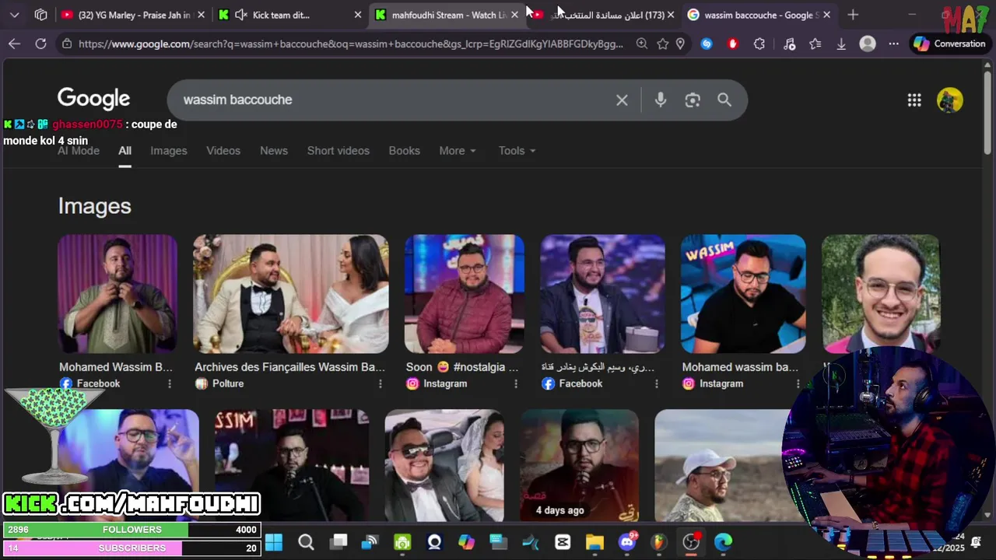Expand the Tools dropdown
Viewport: 996px width, 560px height.
click(x=517, y=151)
